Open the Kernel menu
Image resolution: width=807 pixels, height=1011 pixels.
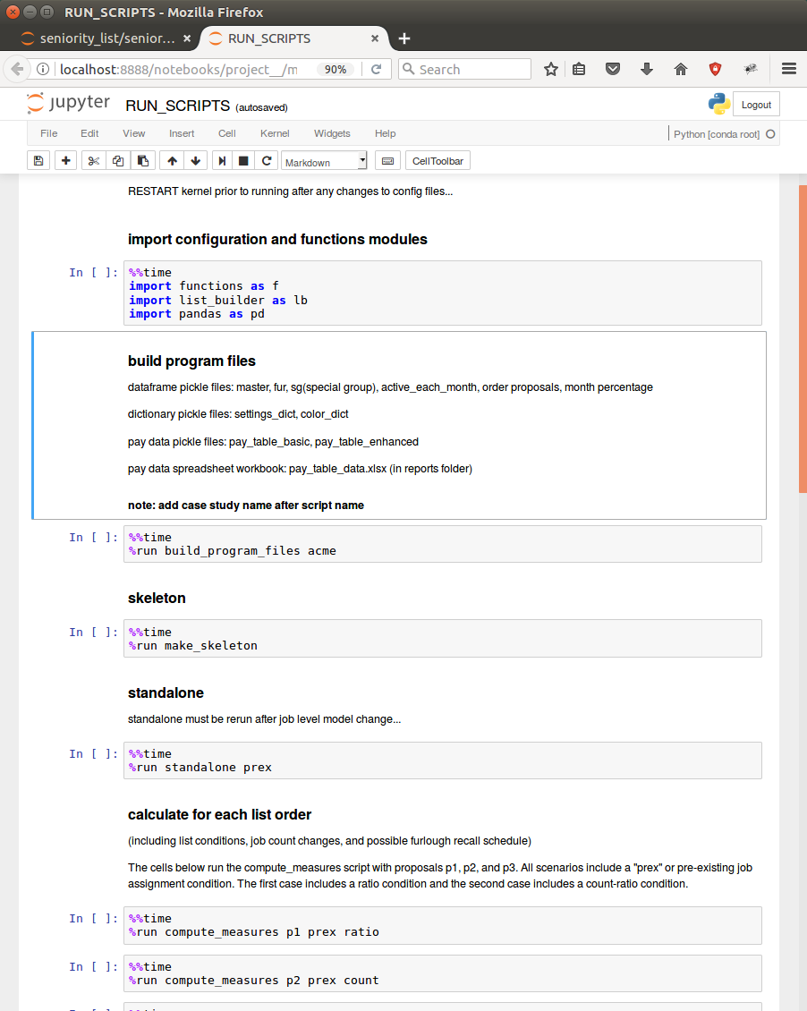tap(275, 133)
